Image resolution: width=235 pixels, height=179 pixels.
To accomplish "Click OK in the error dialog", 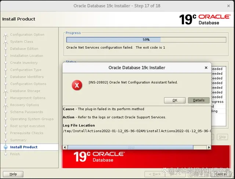I will [x=175, y=100].
